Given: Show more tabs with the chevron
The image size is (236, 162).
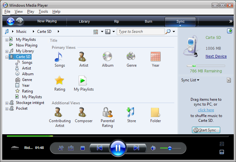Looking at the screenshot, I should (x=231, y=21).
